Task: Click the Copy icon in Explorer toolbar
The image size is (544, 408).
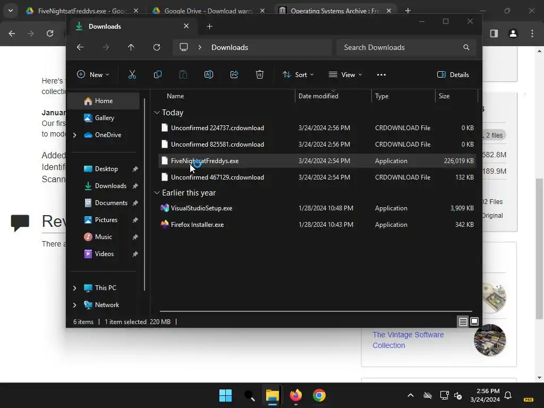Action: (x=157, y=74)
